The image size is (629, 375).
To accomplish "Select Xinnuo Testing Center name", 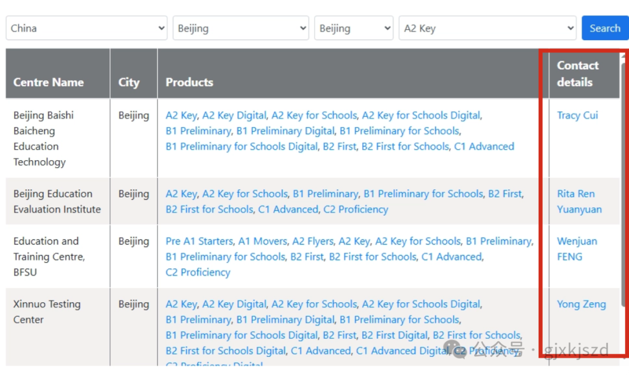I will tap(47, 312).
